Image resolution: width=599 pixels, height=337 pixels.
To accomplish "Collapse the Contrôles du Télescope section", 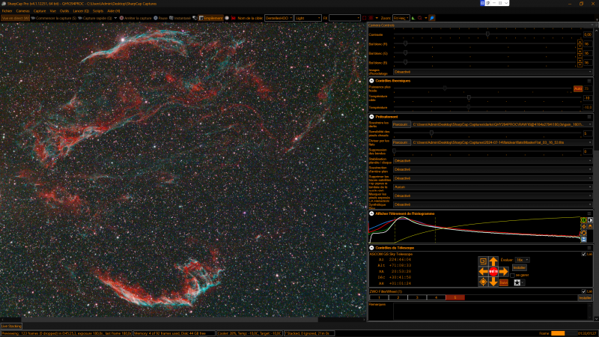I will point(371,248).
